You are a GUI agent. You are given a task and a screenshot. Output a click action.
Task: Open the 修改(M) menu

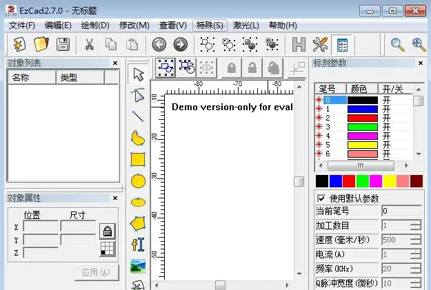pos(134,25)
